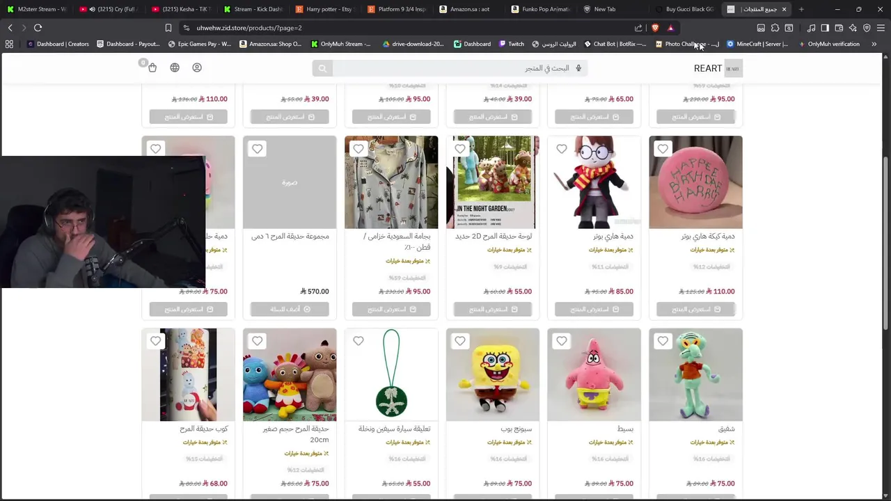The height and width of the screenshot is (501, 891).
Task: Favorite the دمية هاري بوتر heart
Action: pyautogui.click(x=562, y=148)
